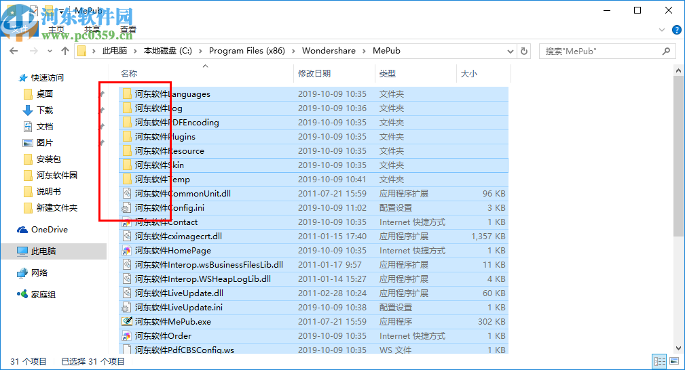
Task: Click the vertical scrollbar up arrow
Action: point(678,70)
